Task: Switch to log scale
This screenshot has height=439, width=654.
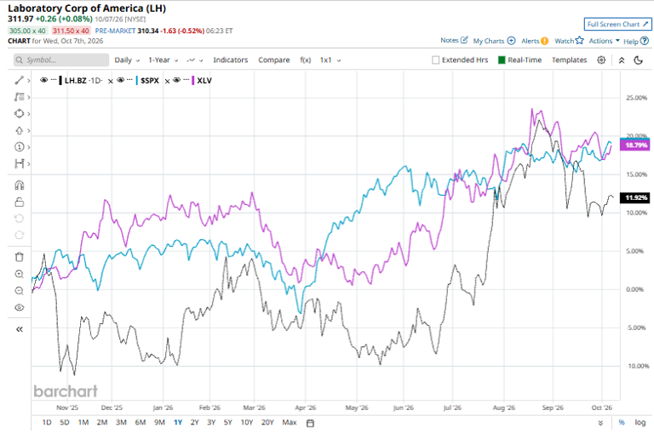Action: pyautogui.click(x=640, y=422)
